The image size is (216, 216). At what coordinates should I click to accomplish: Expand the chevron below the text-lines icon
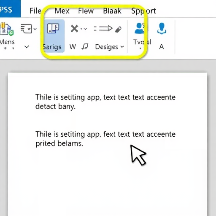27,47
